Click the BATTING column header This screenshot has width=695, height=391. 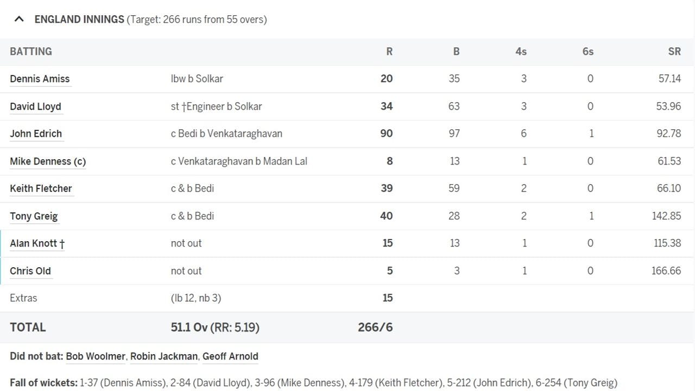(31, 51)
